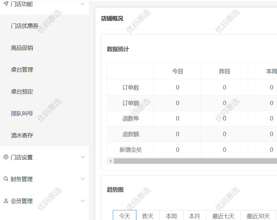Select the 今天 trend tab
Viewport: 277px width, 220px height.
click(124, 216)
